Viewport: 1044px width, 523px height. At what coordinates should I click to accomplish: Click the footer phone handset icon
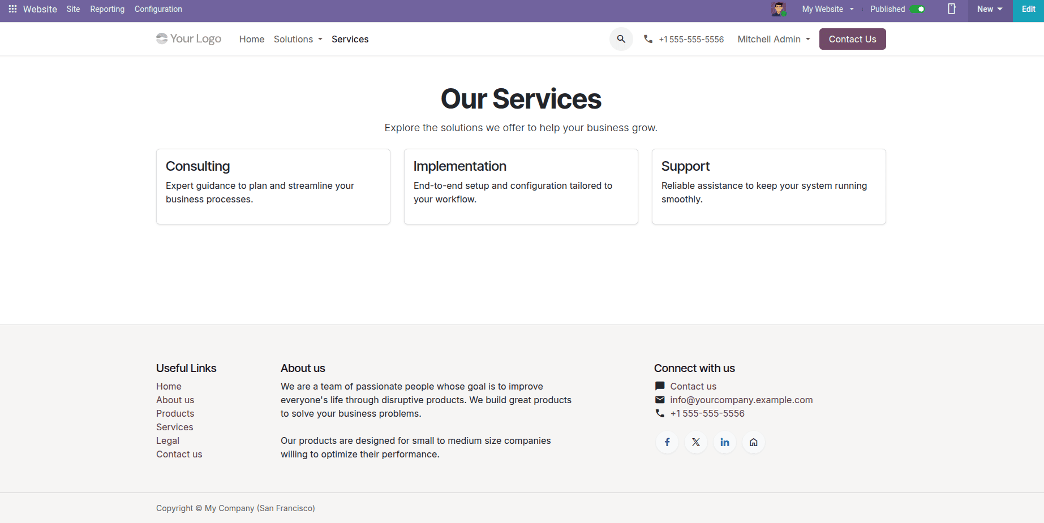(660, 413)
